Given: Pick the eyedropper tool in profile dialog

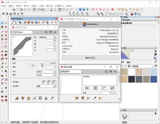Looking at the screenshot, I should [x=52, y=98].
